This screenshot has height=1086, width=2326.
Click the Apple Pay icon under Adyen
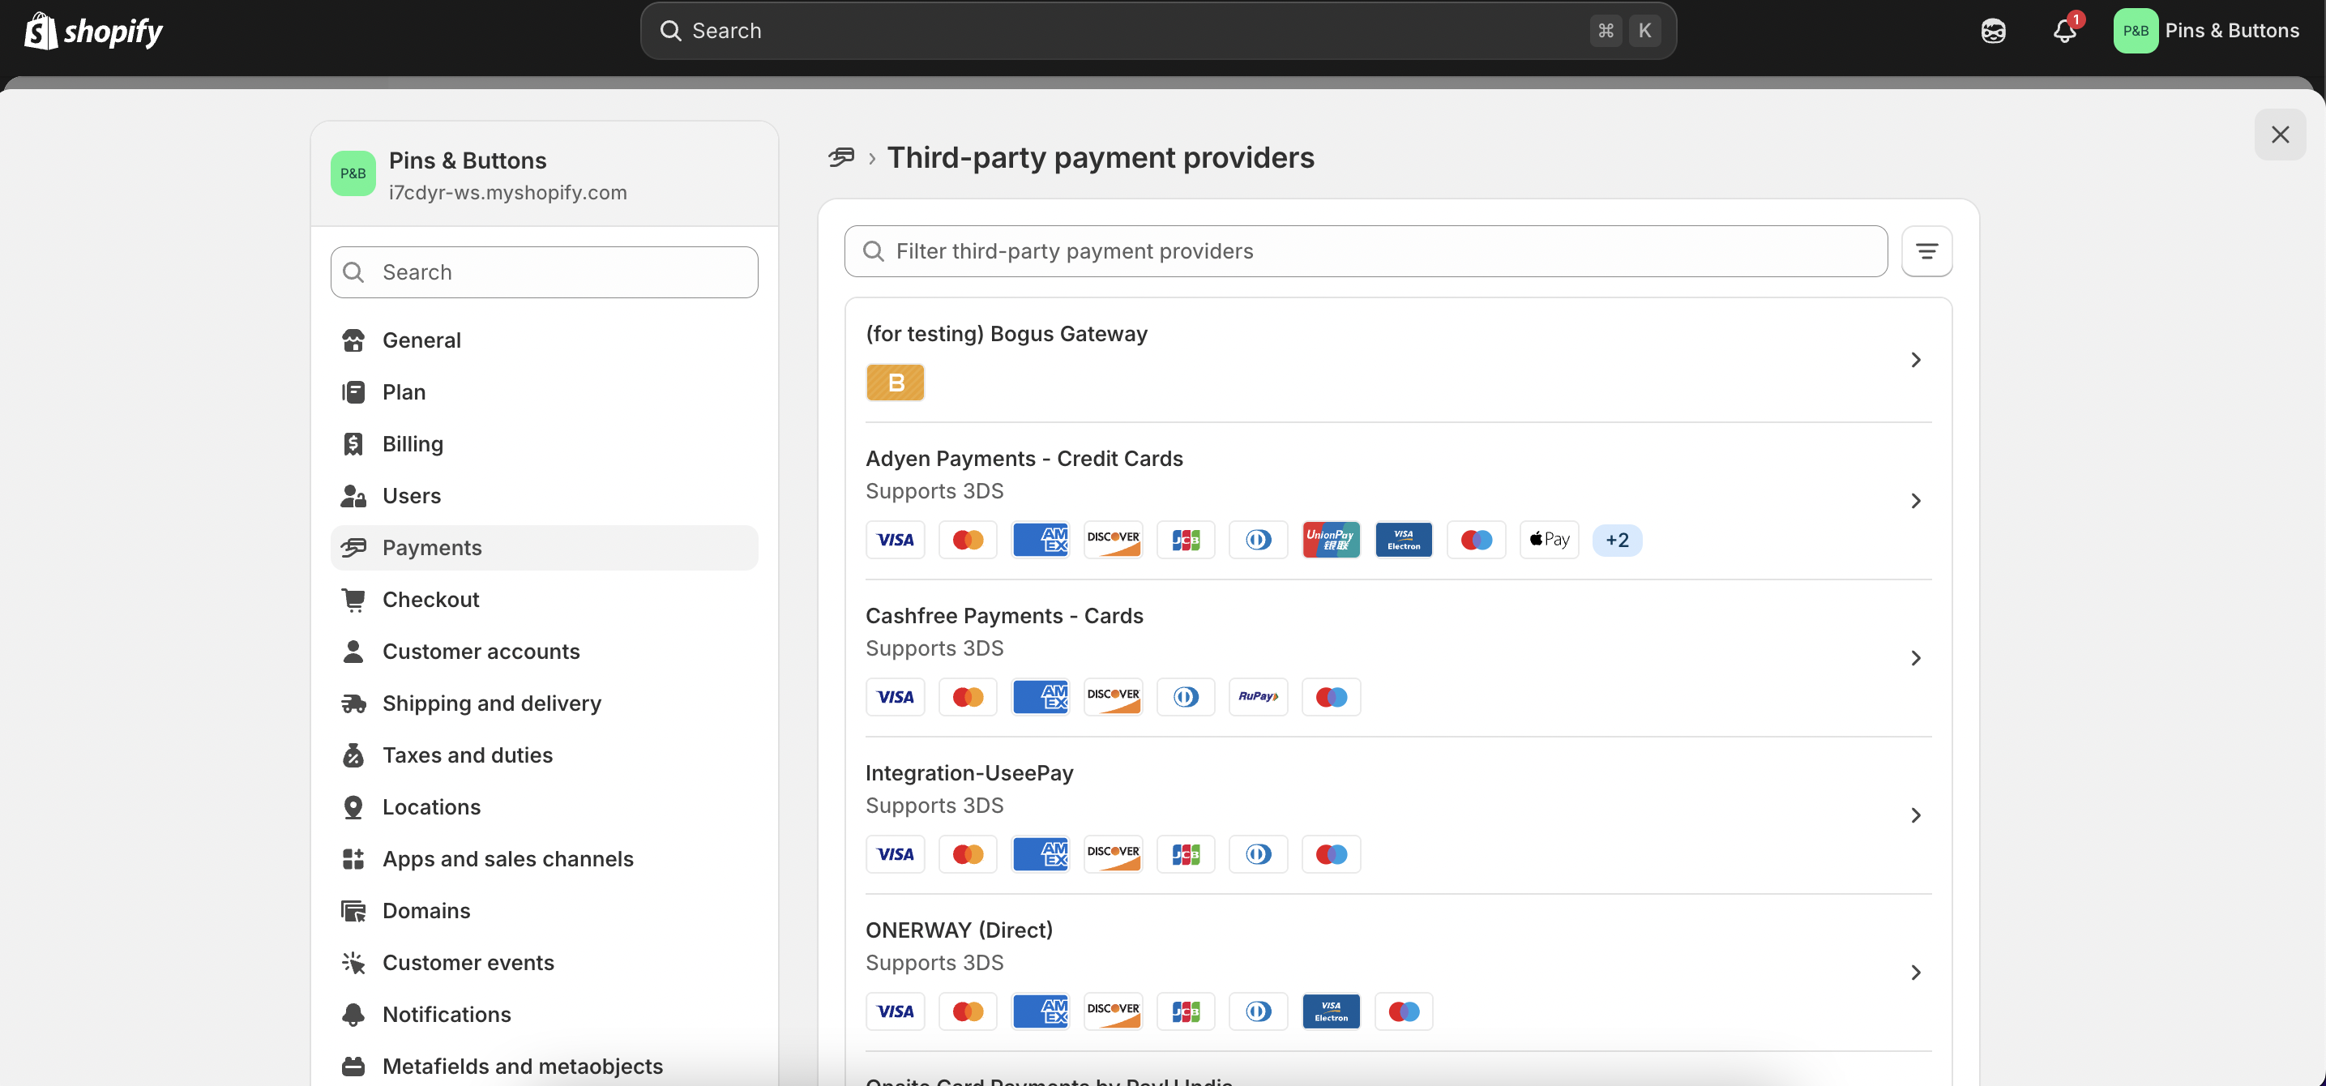tap(1549, 540)
